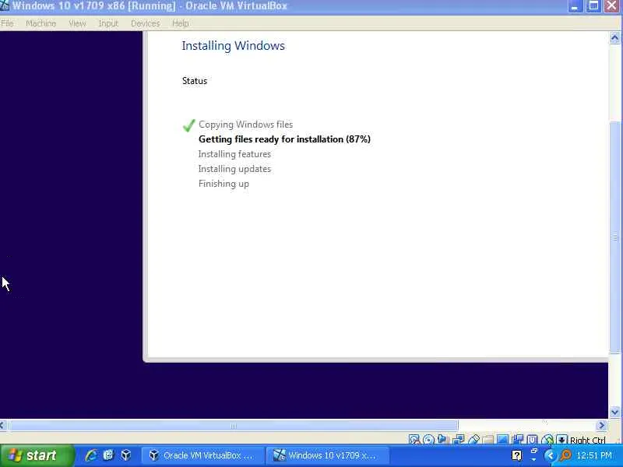Open the Windows XP start menu
The width and height of the screenshot is (623, 467).
pyautogui.click(x=37, y=455)
